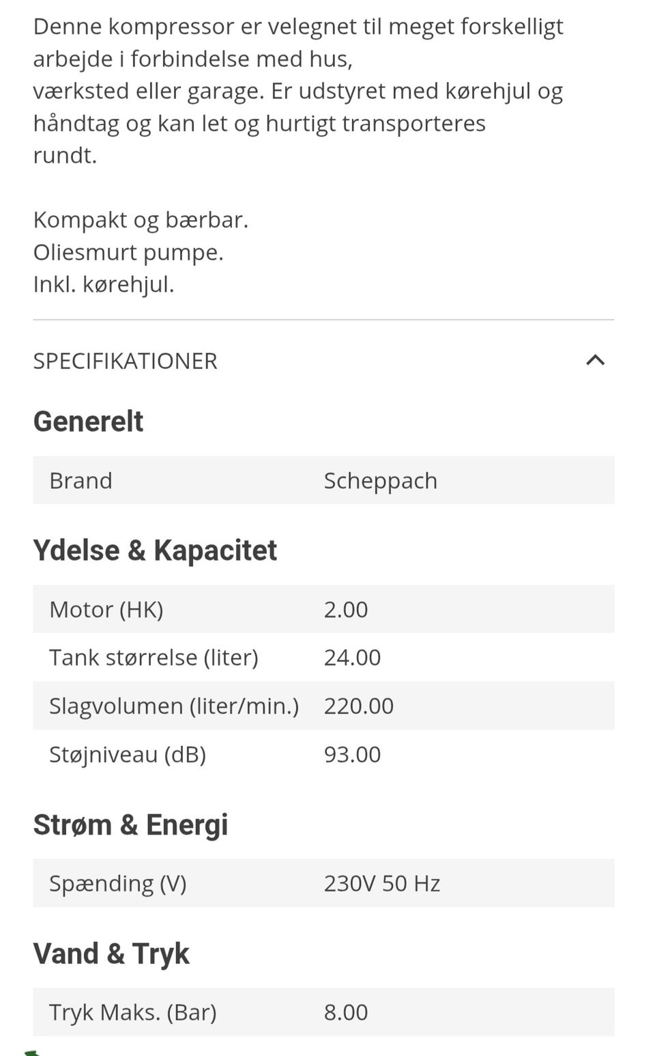
Task: Select the Generelt heading
Action: 88,421
